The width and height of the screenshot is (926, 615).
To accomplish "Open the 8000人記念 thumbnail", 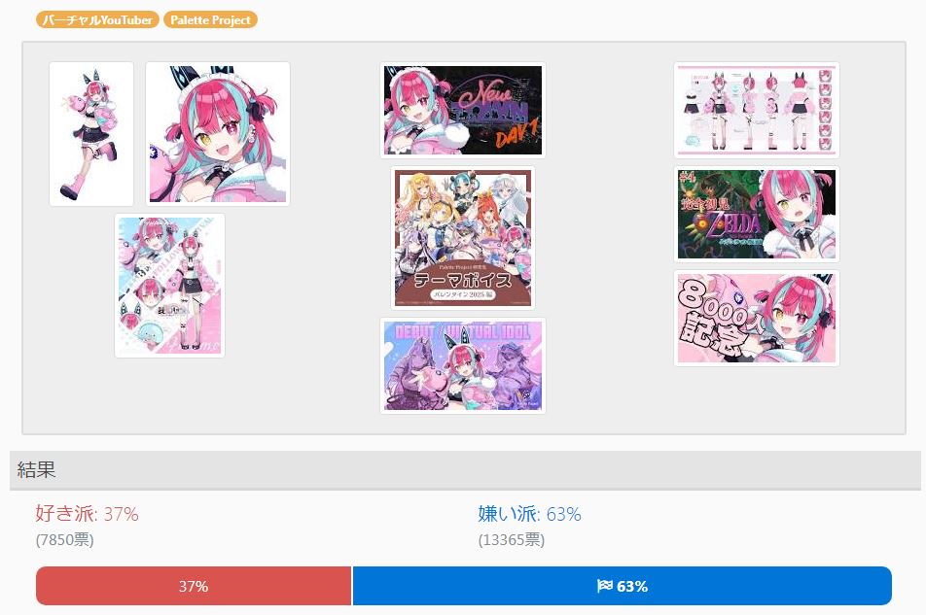I will click(757, 318).
